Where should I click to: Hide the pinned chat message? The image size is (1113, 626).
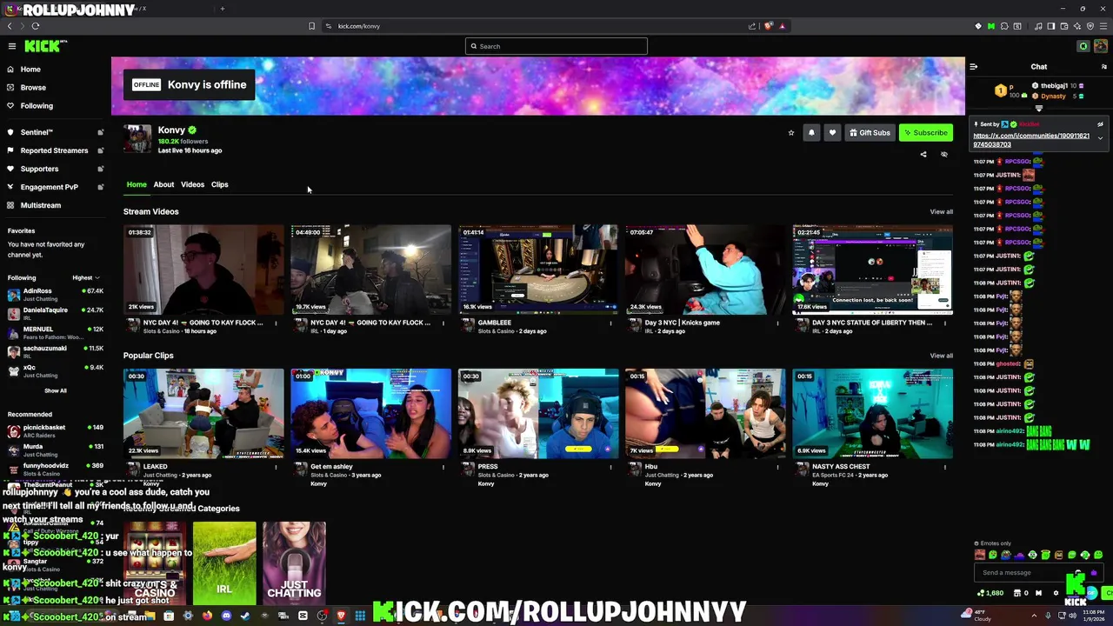tap(1100, 124)
